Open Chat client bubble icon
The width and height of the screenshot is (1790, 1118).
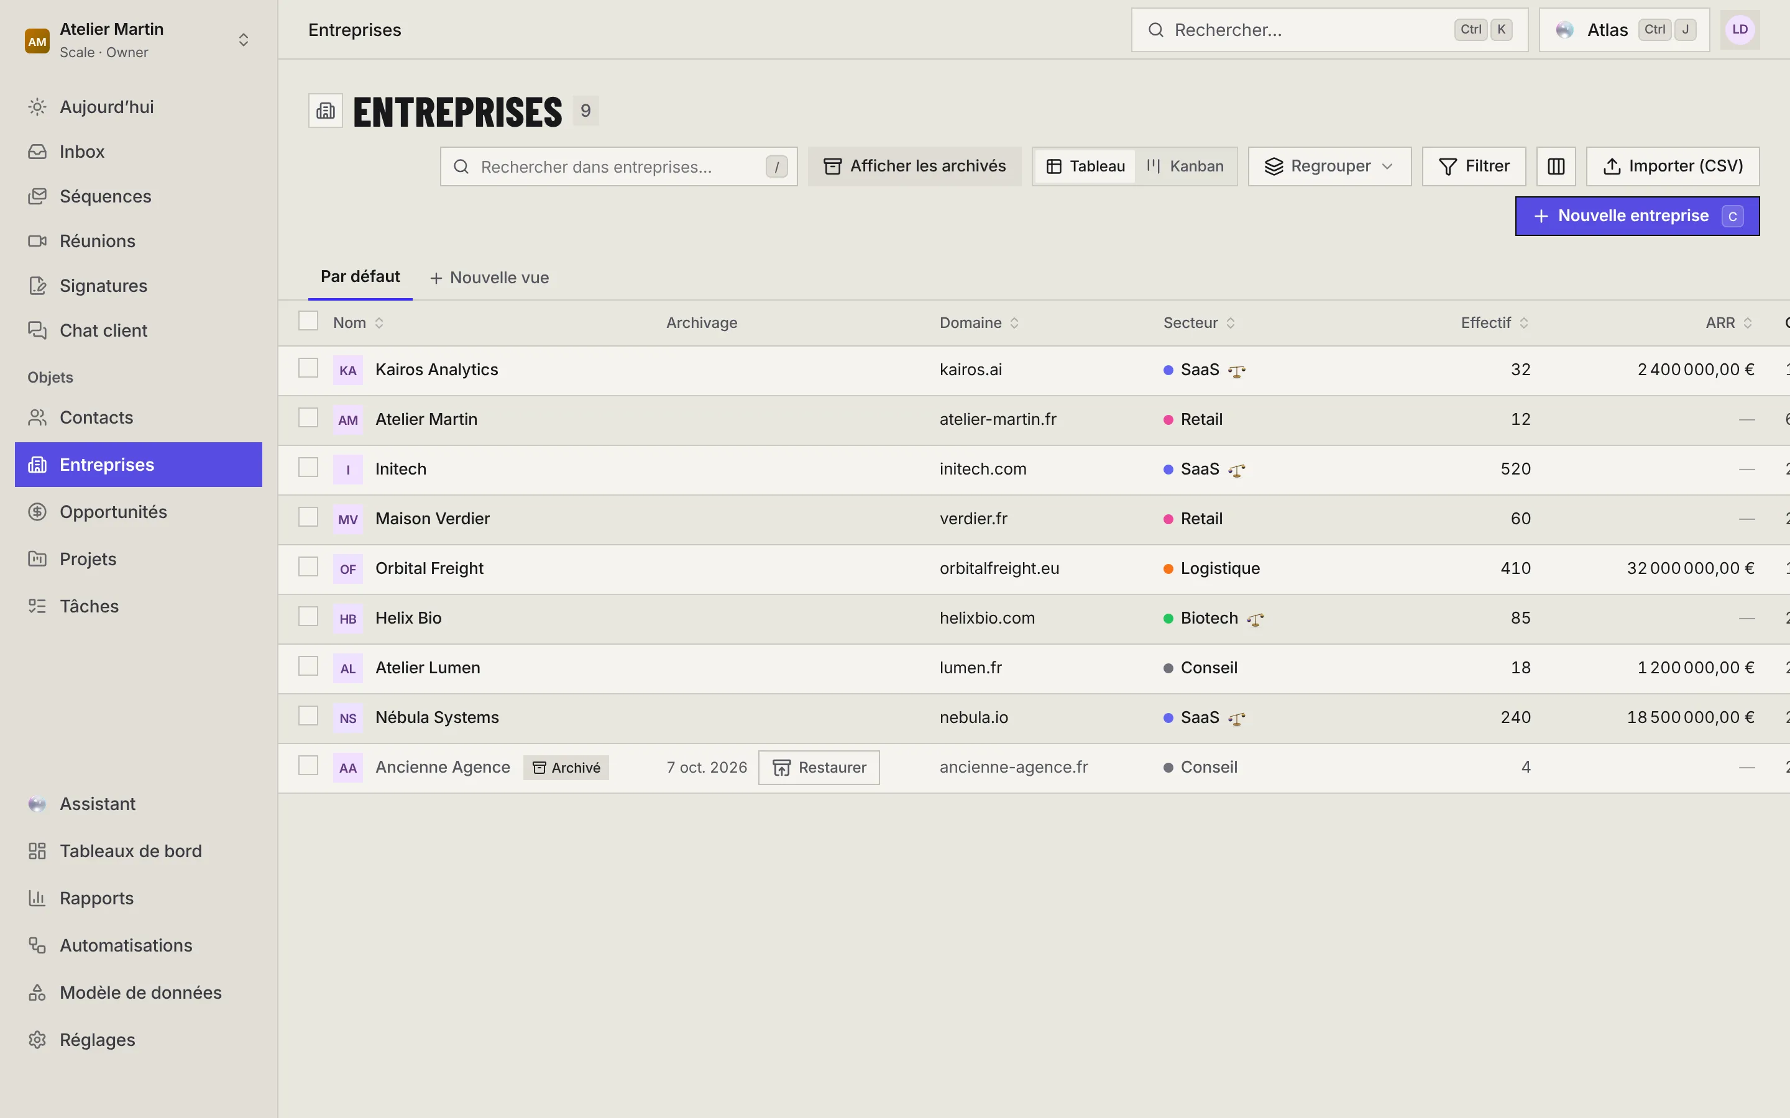[37, 330]
